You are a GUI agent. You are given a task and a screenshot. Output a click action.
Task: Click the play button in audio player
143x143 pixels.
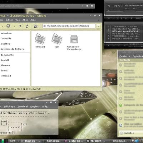click(x=113, y=18)
